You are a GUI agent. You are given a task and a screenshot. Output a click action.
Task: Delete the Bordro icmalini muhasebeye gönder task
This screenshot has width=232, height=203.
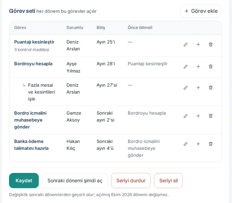tap(211, 116)
